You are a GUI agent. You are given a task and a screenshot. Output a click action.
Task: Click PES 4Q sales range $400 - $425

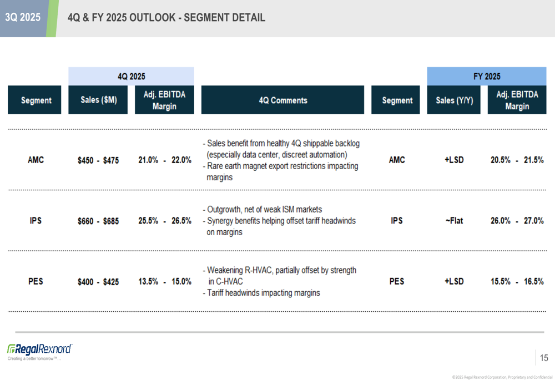tap(98, 282)
